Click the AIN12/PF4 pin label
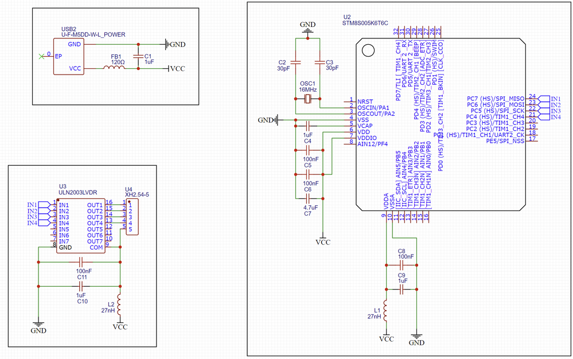 click(372, 144)
